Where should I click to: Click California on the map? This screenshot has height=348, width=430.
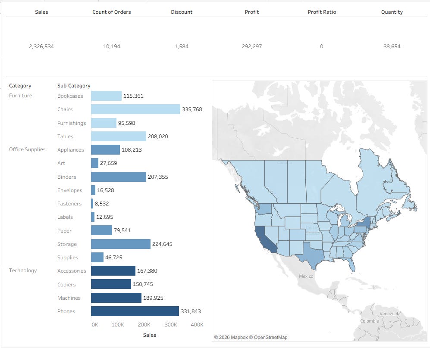(x=265, y=239)
